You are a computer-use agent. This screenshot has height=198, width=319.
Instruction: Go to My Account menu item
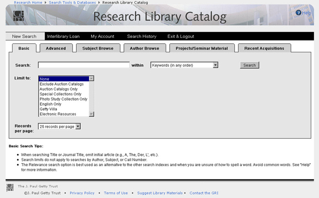pyautogui.click(x=102, y=36)
